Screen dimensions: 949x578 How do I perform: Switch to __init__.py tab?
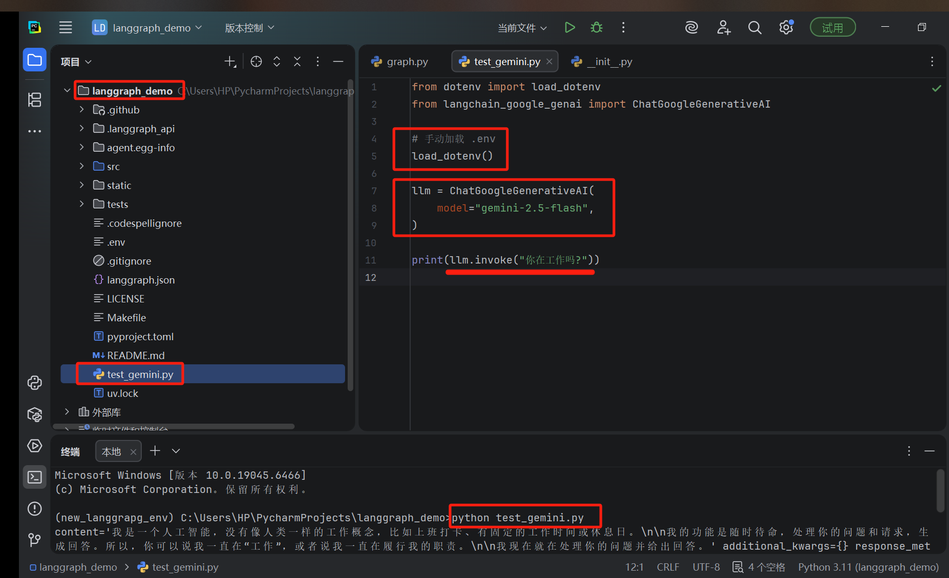[x=601, y=61]
